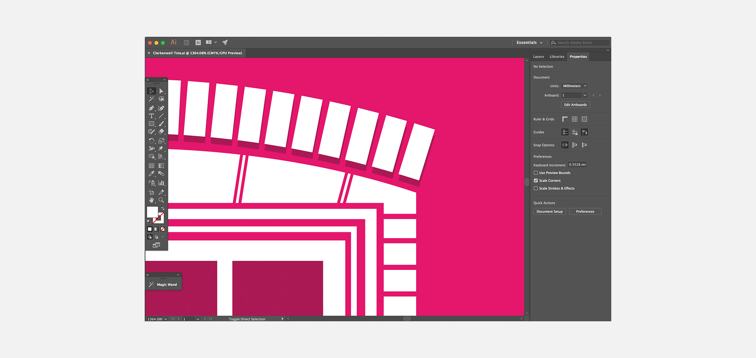Select the Puppet Warp pin tool
Viewport: 756px width, 358px height.
click(x=161, y=148)
